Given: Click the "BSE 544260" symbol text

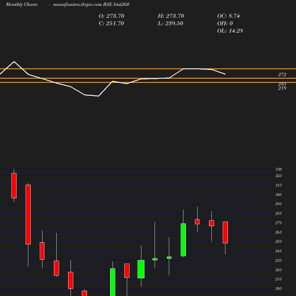Looking at the screenshot, I should (x=116, y=4).
